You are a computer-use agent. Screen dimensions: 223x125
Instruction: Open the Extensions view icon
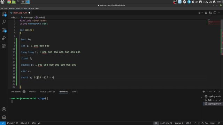(4, 46)
